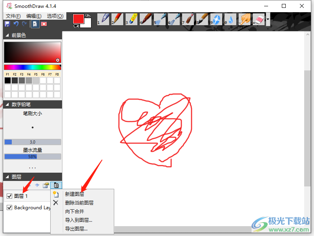Click the ink flow 58% slider

33,157
